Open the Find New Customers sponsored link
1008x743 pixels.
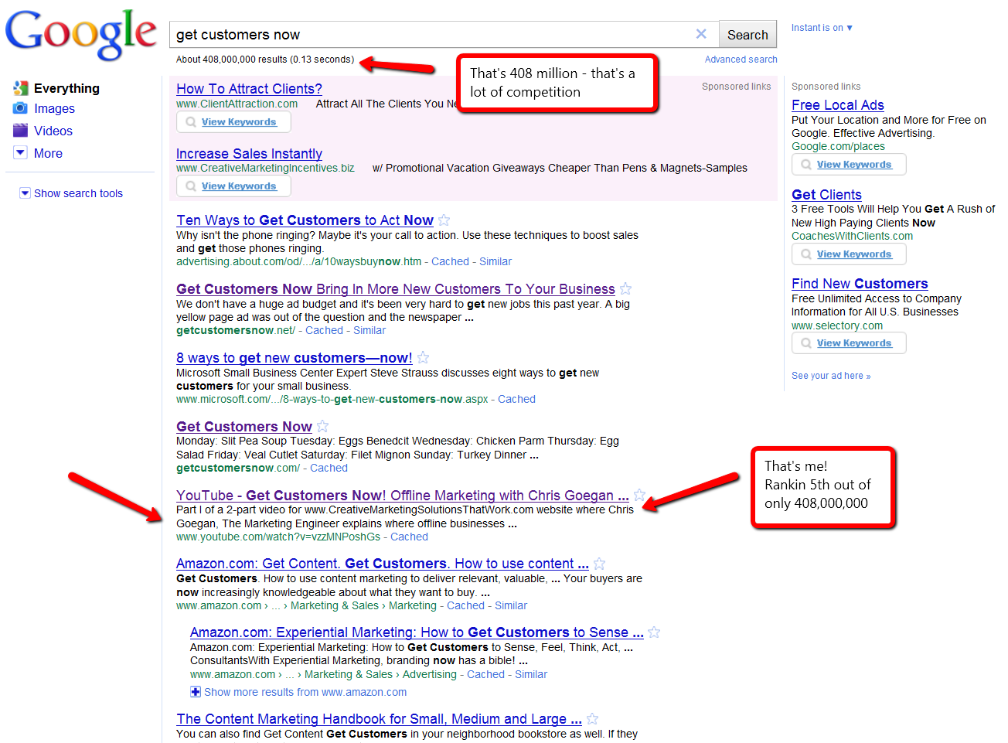coord(860,284)
